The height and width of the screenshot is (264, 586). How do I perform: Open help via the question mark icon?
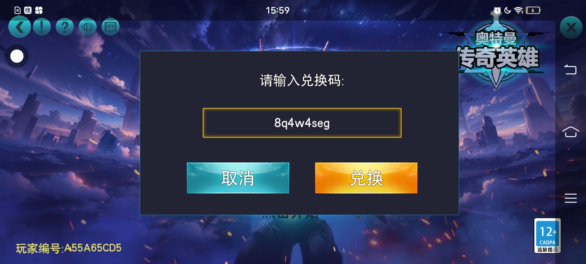pyautogui.click(x=65, y=27)
